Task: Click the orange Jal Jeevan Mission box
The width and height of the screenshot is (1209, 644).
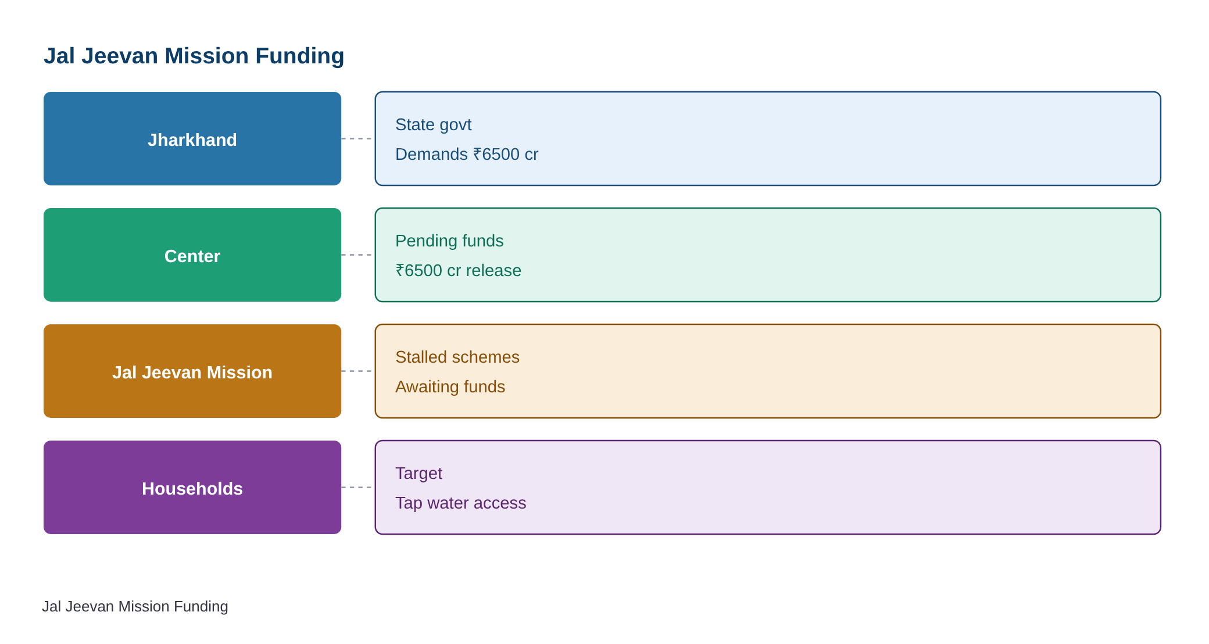Action: point(192,371)
